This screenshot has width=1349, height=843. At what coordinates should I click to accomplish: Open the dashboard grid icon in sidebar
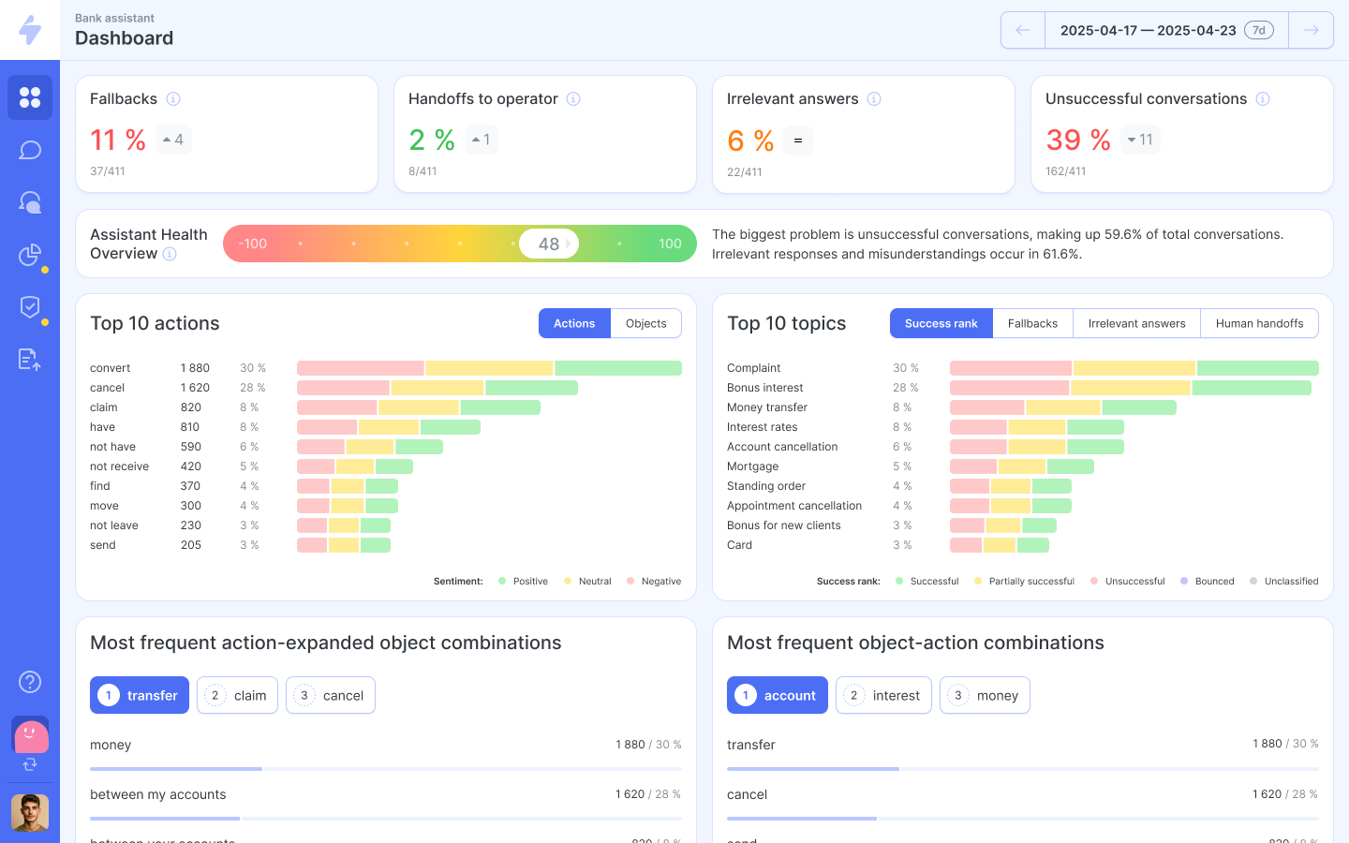point(30,97)
